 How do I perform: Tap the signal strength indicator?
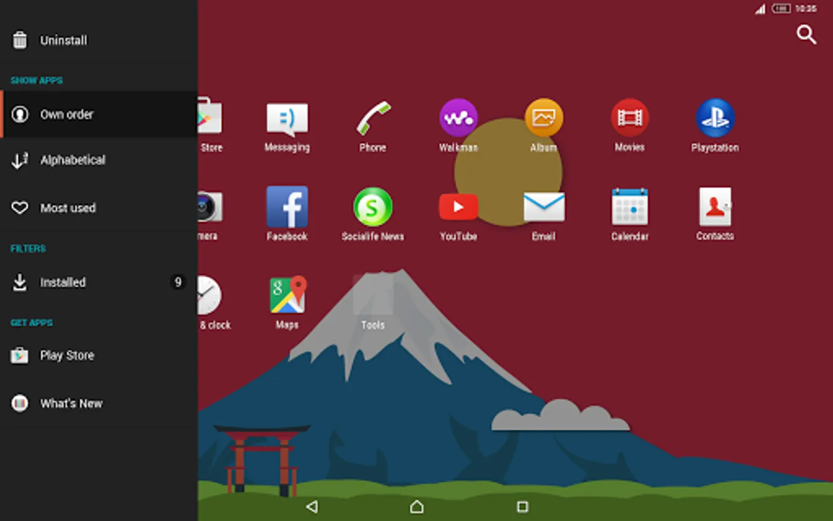click(x=760, y=9)
